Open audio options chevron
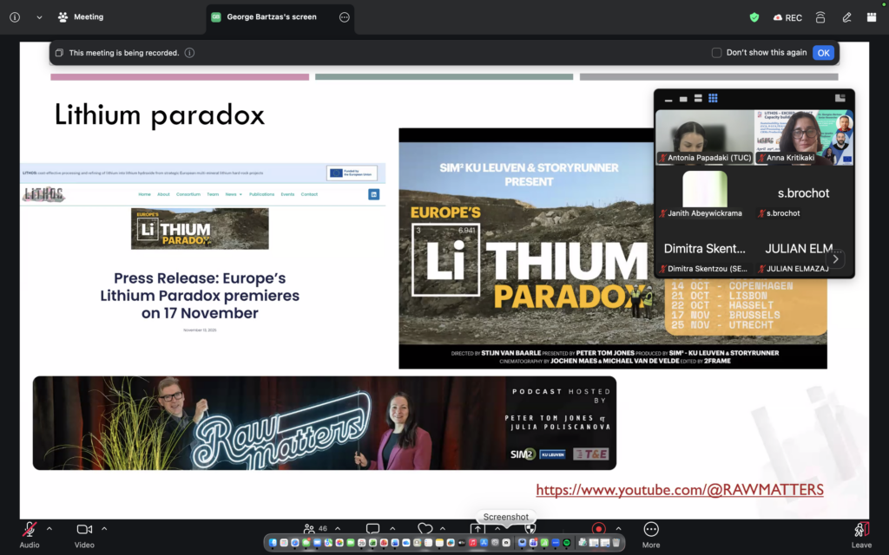 coord(49,529)
